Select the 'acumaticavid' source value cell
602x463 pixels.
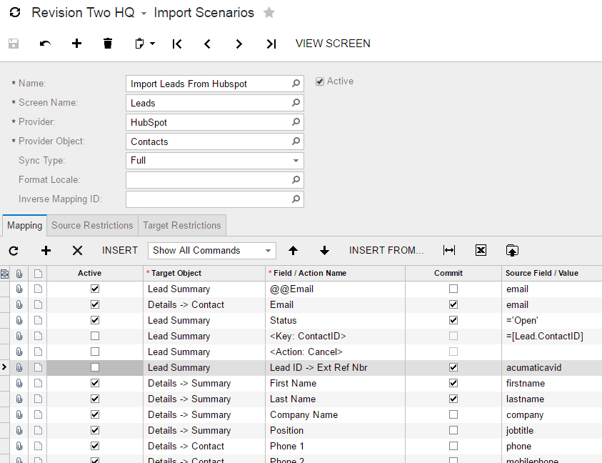pos(552,368)
